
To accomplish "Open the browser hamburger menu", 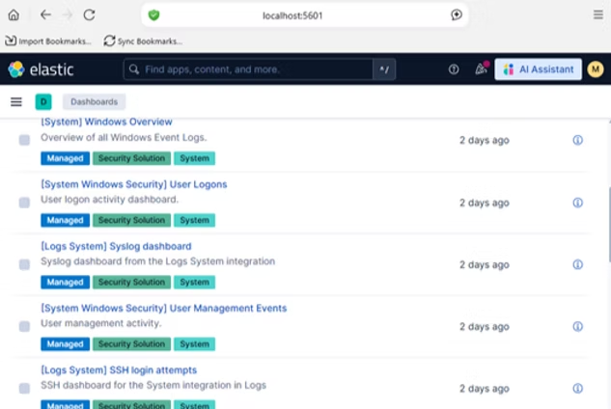I will [x=598, y=14].
